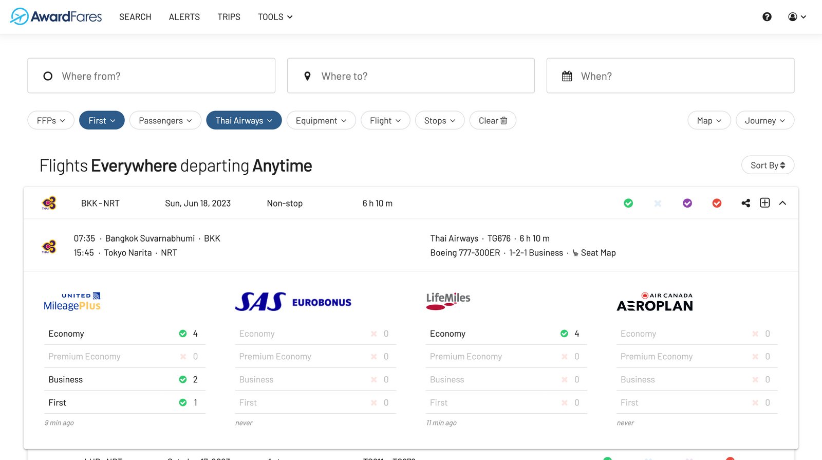This screenshot has height=460, width=822.
Task: Open the Sort By menu
Action: point(768,165)
